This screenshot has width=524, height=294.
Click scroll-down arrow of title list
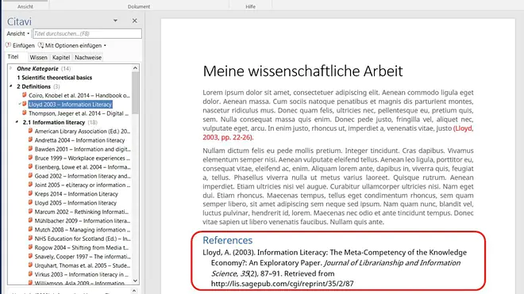click(135, 281)
